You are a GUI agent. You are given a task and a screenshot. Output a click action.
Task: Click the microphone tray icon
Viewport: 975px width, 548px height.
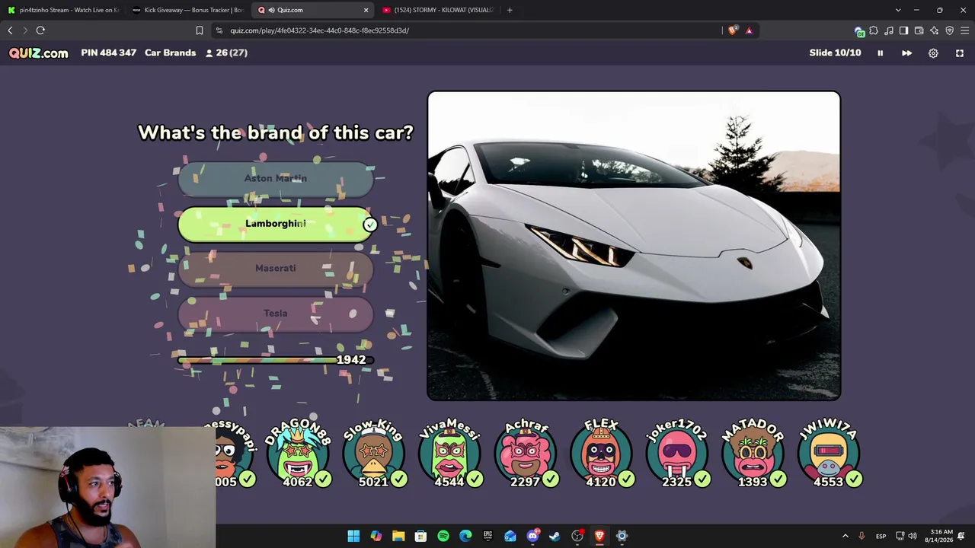click(862, 536)
